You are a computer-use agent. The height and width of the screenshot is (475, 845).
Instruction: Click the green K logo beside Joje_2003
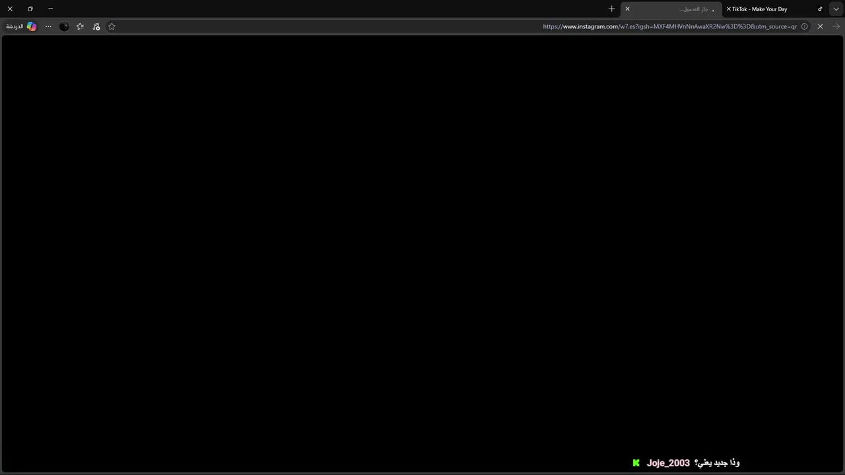click(636, 463)
